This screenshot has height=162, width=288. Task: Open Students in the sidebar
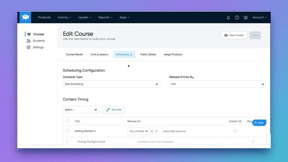point(39,41)
